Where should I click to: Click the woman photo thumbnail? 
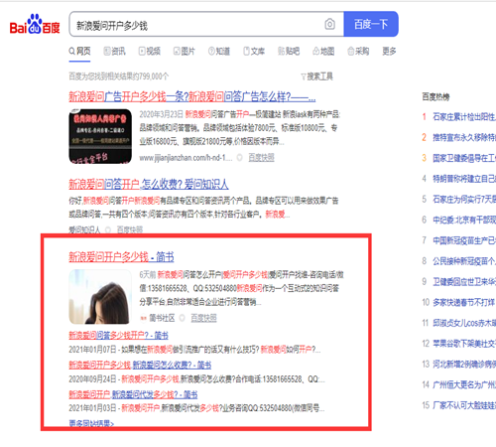[100, 297]
